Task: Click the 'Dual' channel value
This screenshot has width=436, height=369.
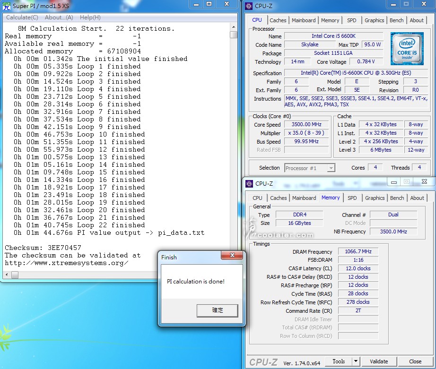Action: [393, 215]
